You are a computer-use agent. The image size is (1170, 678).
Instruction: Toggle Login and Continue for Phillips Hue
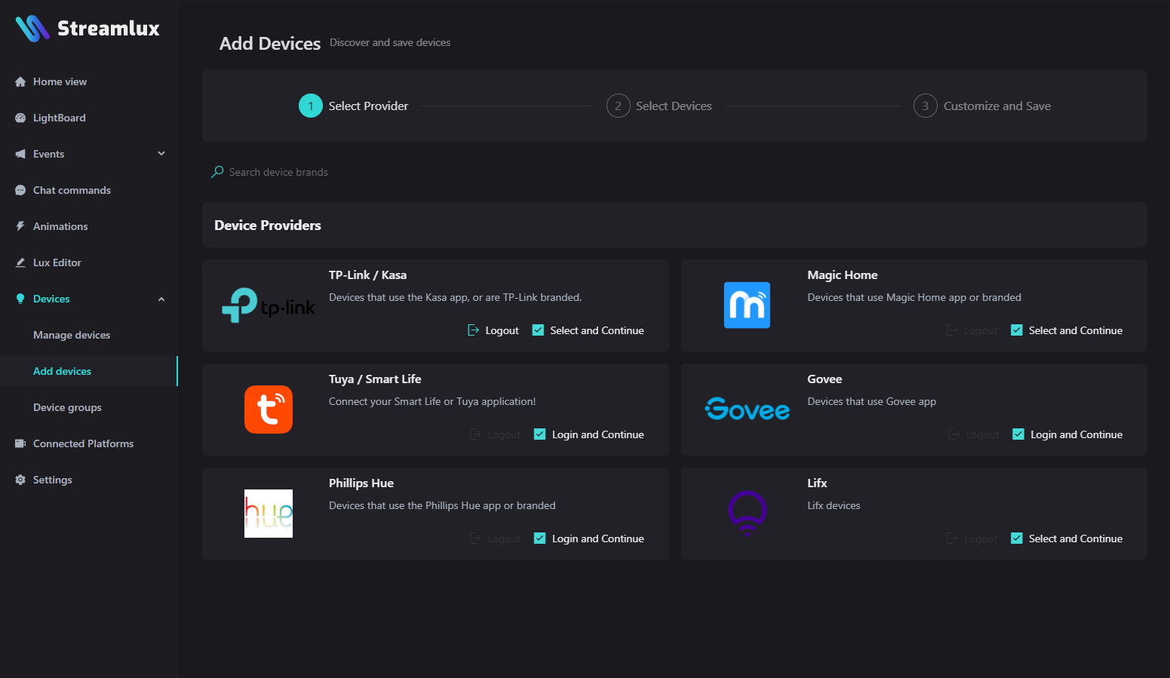[x=539, y=538]
